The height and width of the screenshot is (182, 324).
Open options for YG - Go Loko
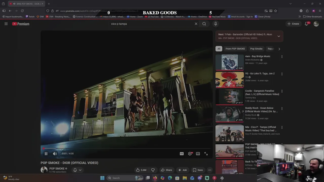[282, 74]
